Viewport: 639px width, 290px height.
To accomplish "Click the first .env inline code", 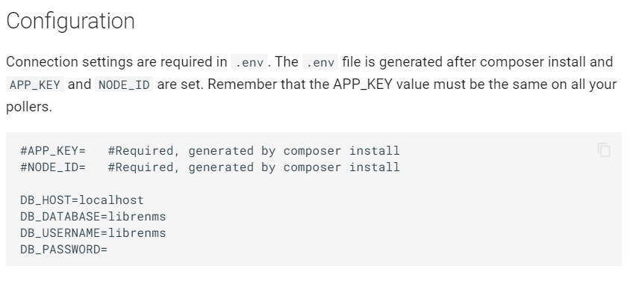I will (x=249, y=62).
